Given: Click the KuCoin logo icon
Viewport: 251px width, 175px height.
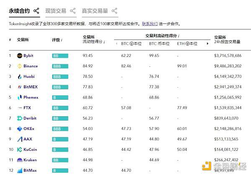Looking at the screenshot, I should tap(20, 150).
